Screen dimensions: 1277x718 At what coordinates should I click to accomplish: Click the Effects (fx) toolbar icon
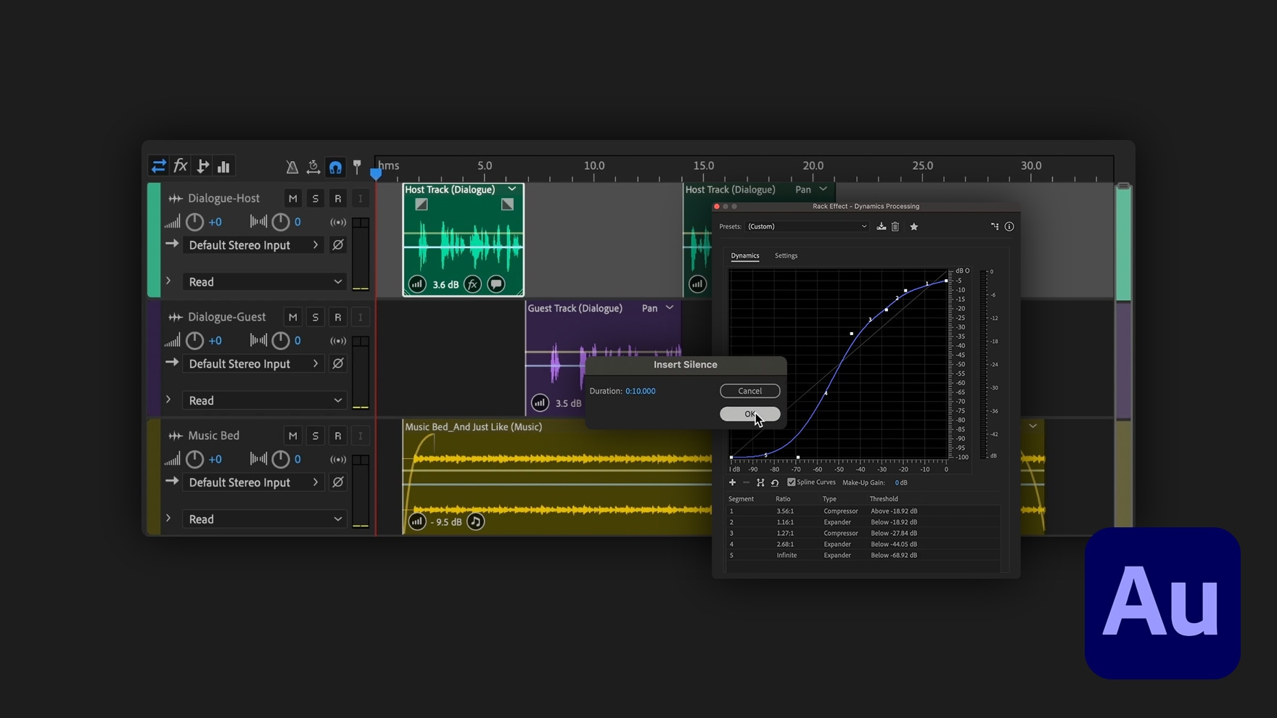(181, 167)
